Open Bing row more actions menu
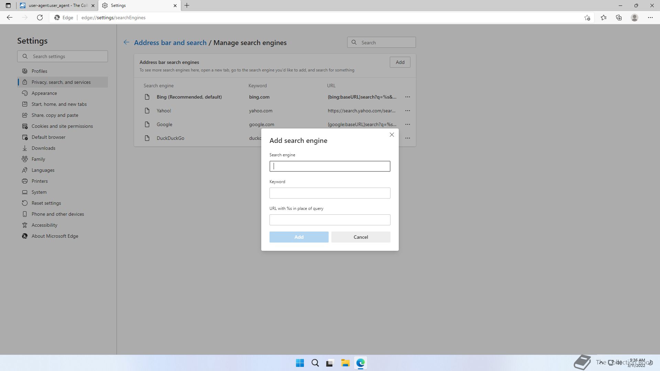 (407, 97)
